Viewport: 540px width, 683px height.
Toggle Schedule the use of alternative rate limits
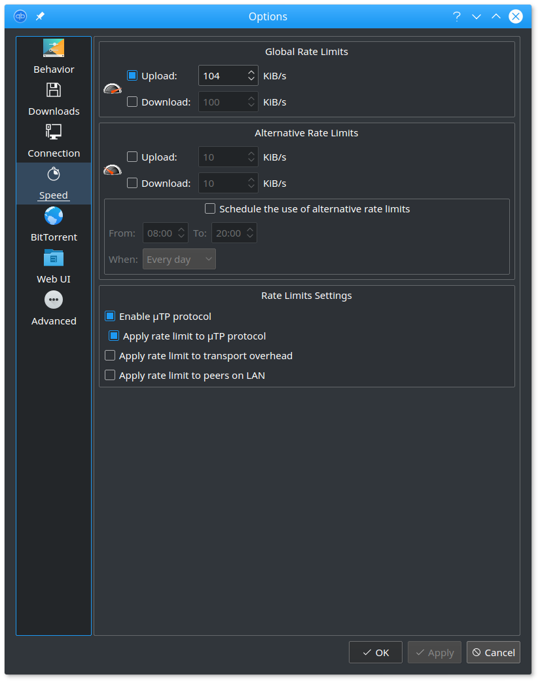[x=210, y=208]
